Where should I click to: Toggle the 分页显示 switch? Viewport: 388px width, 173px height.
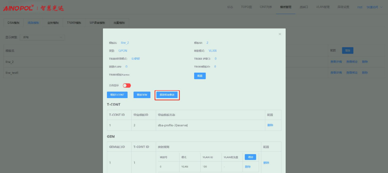[127, 85]
